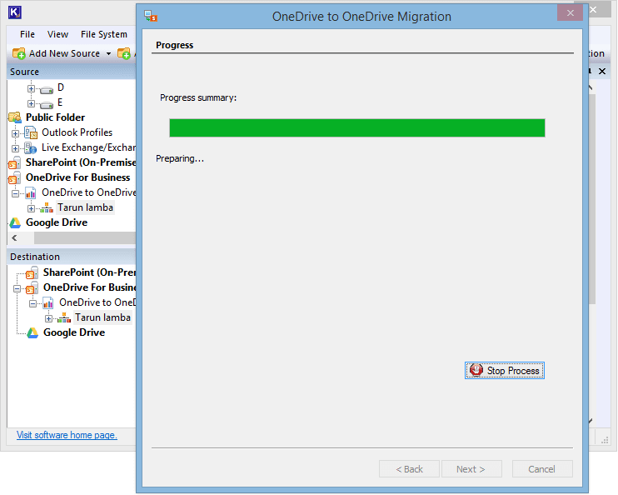This screenshot has height=495, width=618.
Task: Click the second add-folder toolbar icon
Action: pos(124,53)
